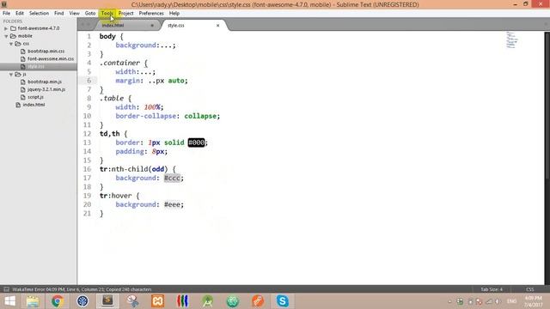Viewport: 550px width, 309px height.
Task: Open the orange Postman-like taskbar icon
Action: pyautogui.click(x=258, y=301)
